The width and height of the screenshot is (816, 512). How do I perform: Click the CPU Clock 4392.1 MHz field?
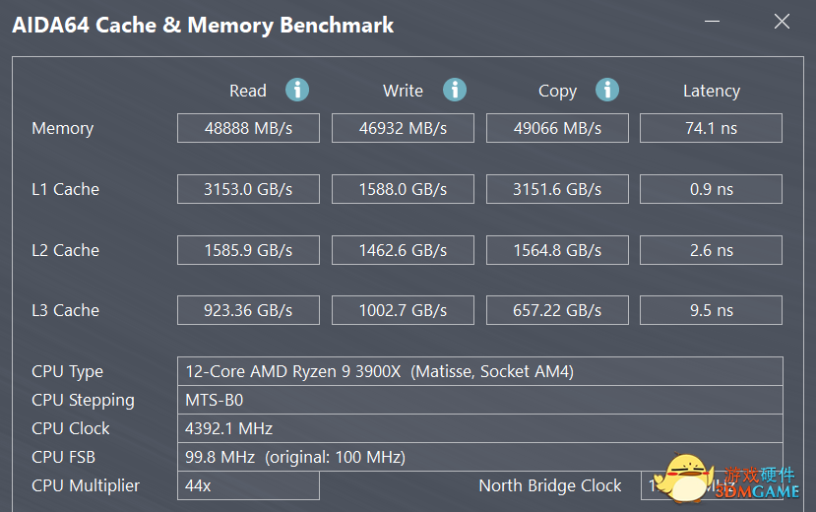[479, 428]
